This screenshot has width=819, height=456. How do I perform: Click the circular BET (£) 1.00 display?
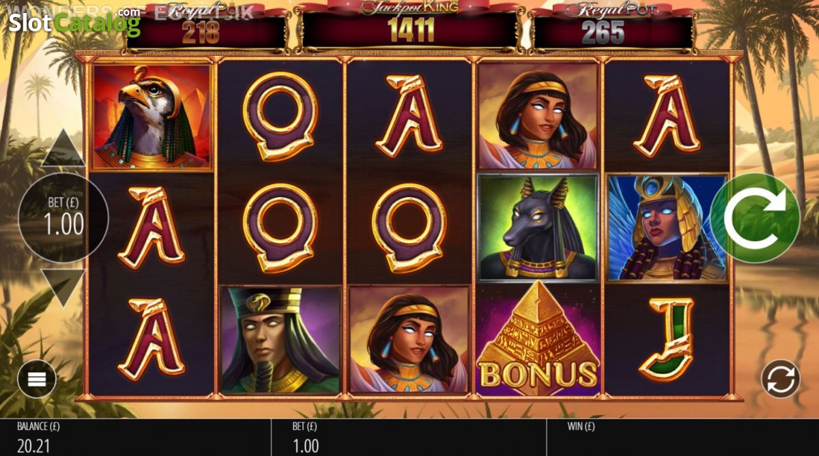63,217
